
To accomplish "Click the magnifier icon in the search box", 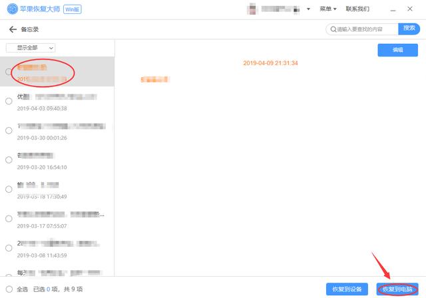I will pos(333,29).
